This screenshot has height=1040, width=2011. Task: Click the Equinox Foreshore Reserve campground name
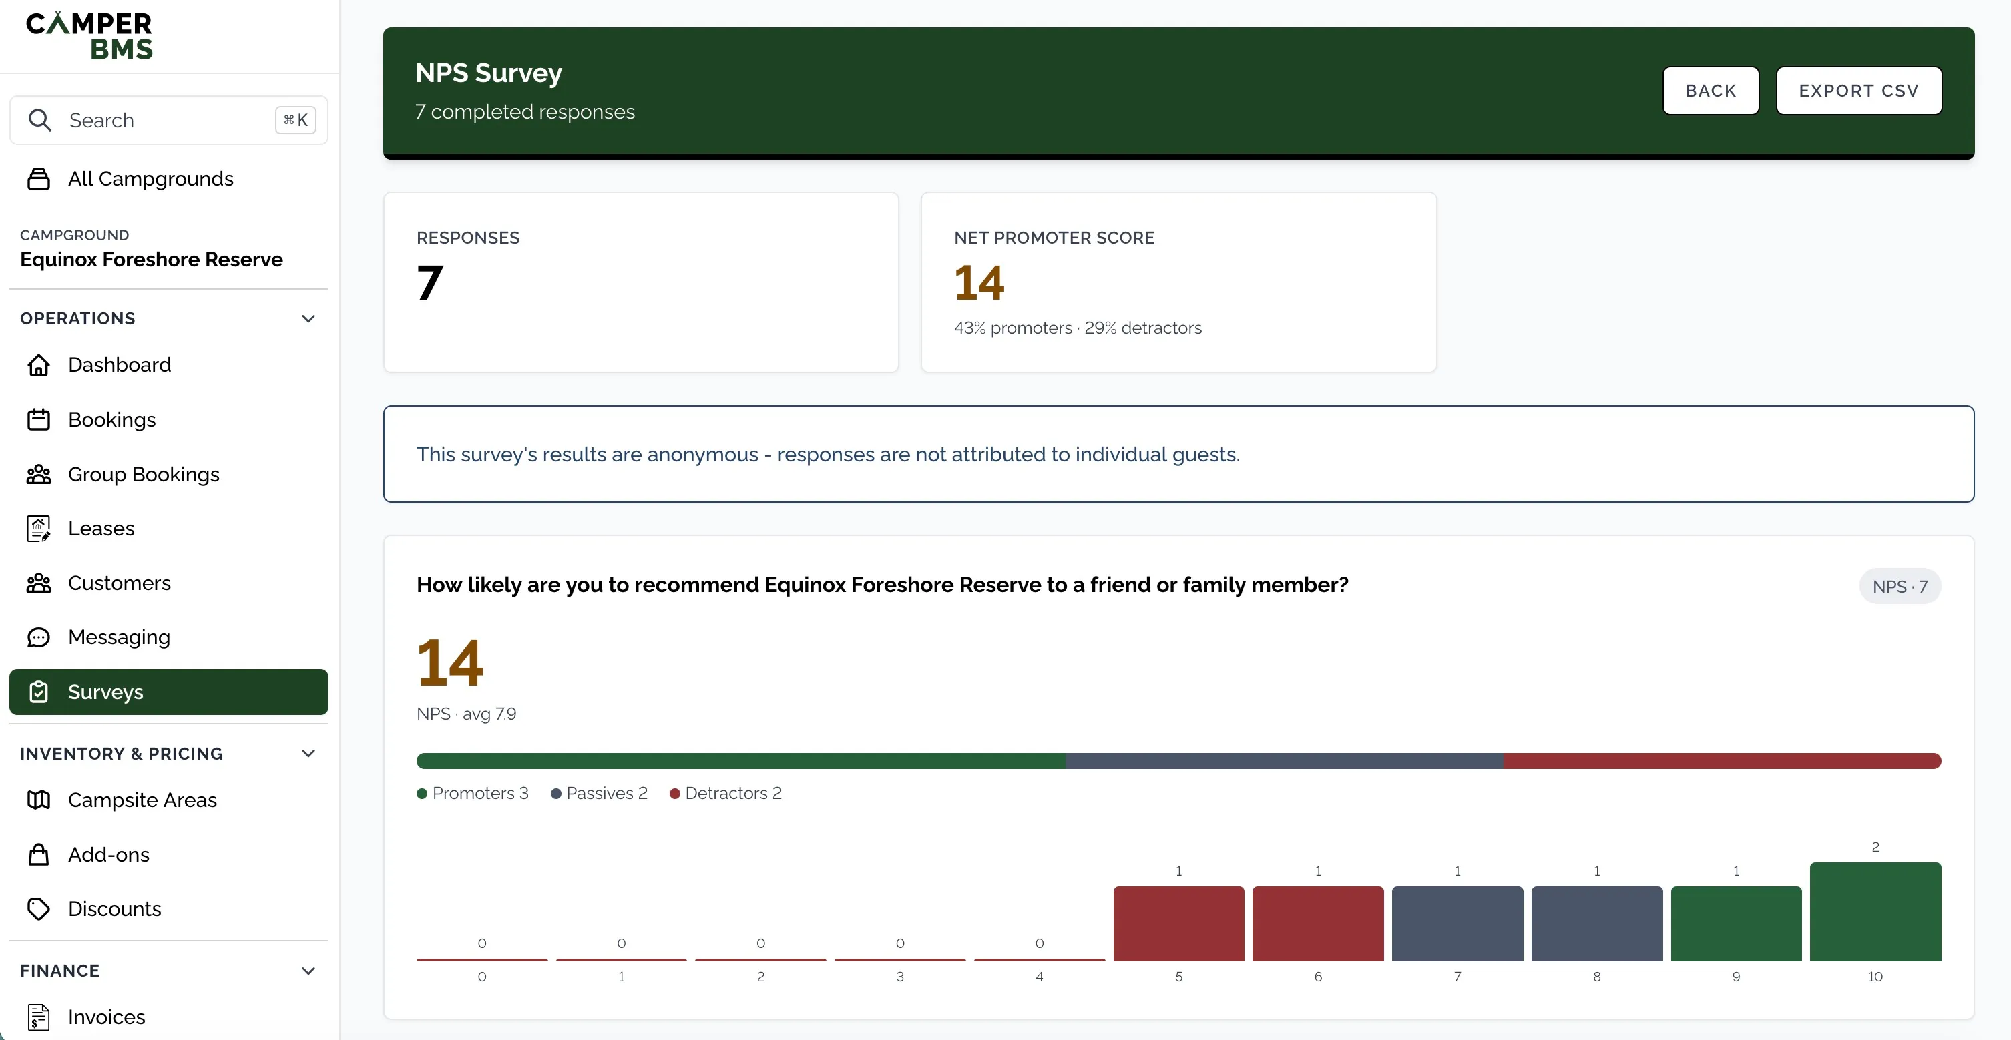pyautogui.click(x=152, y=259)
